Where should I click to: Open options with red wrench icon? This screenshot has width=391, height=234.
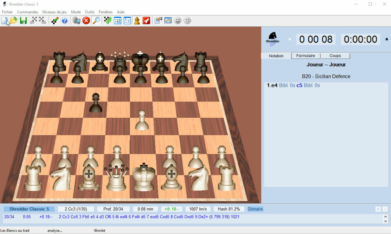tap(146, 20)
